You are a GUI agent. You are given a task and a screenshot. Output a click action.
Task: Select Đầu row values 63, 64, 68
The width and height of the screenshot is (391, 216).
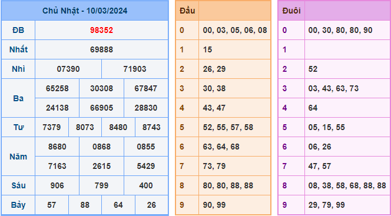pyautogui.click(x=221, y=147)
